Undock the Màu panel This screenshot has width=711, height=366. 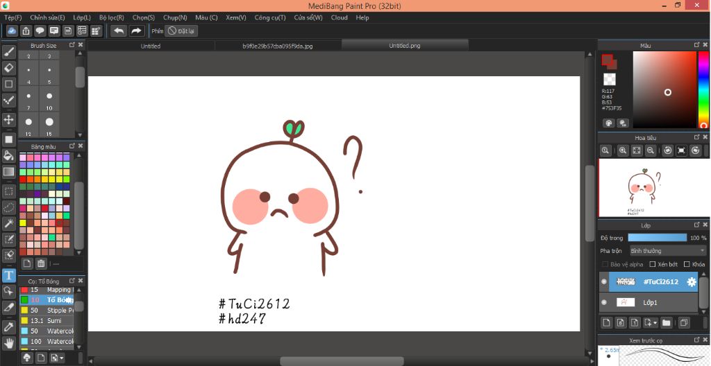pyautogui.click(x=697, y=45)
